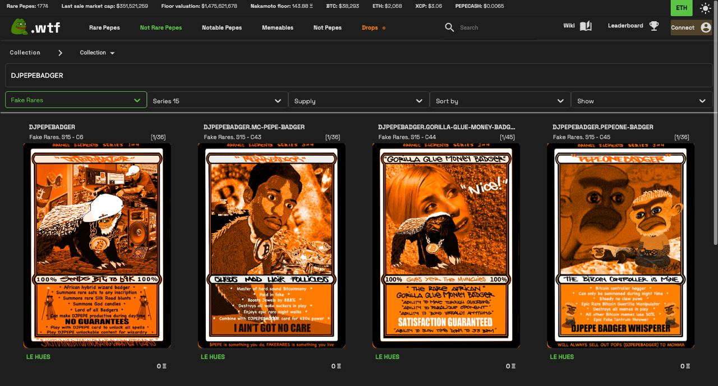
Task: Click the Pepe frog logo icon
Action: [x=20, y=27]
